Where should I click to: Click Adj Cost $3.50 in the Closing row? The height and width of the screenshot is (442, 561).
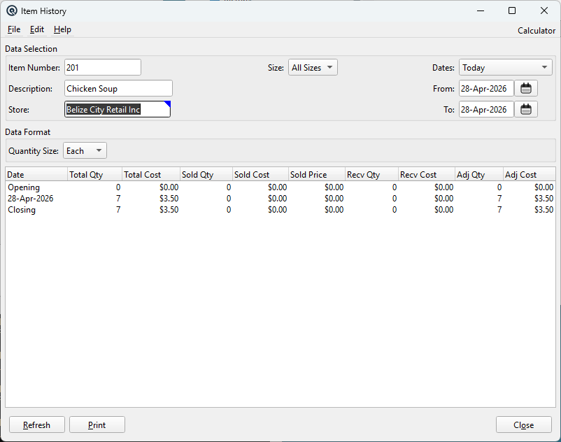[544, 210]
